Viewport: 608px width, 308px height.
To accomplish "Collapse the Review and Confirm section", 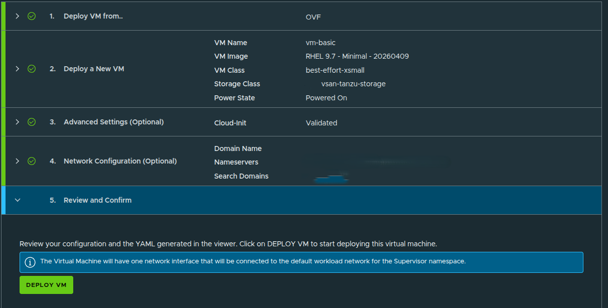I will [x=17, y=200].
